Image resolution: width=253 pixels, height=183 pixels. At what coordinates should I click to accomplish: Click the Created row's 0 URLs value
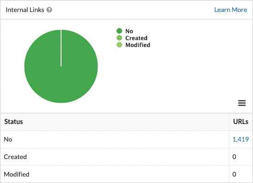click(x=234, y=157)
